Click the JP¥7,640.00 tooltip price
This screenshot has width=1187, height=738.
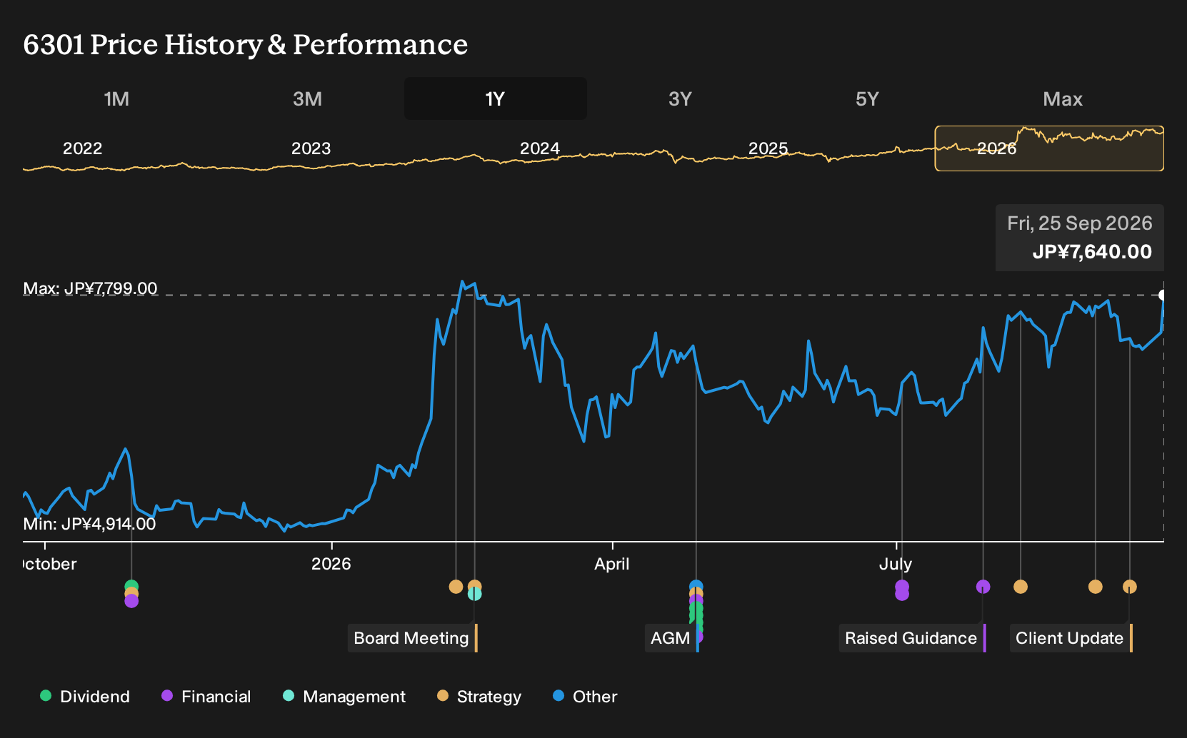click(x=1092, y=252)
